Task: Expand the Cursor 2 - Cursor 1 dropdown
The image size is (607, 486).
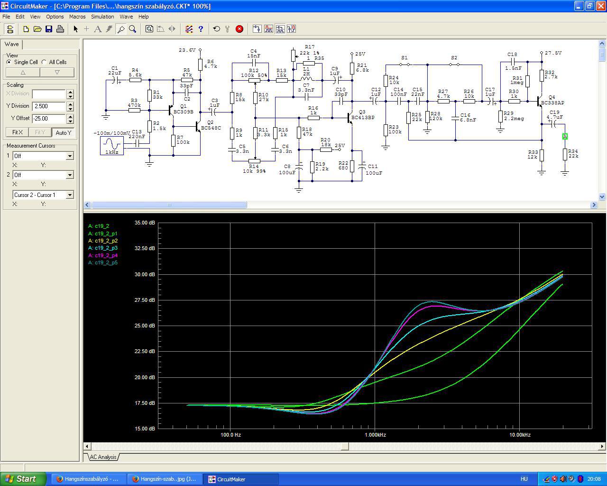Action: [x=70, y=195]
